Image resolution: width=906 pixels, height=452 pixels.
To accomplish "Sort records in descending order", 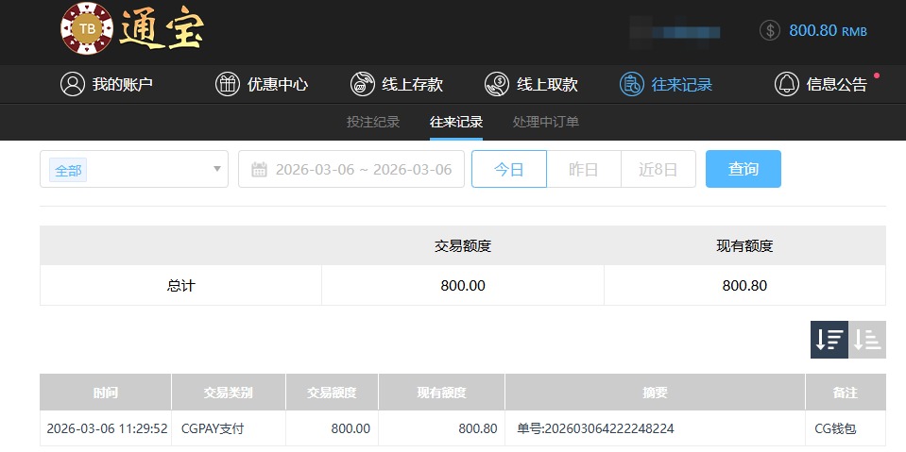I will tap(829, 340).
